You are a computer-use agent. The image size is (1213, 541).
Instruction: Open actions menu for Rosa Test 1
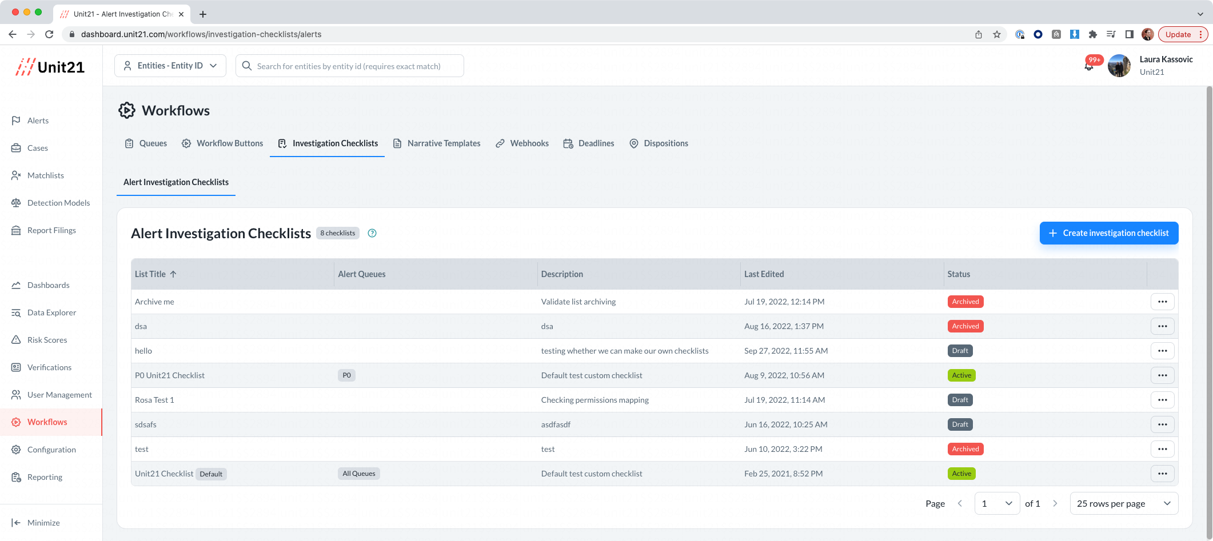(1162, 400)
